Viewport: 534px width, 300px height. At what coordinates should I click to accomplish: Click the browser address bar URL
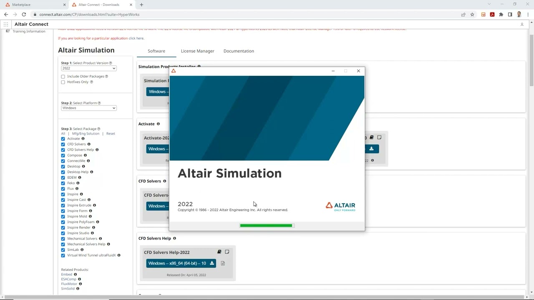(89, 14)
